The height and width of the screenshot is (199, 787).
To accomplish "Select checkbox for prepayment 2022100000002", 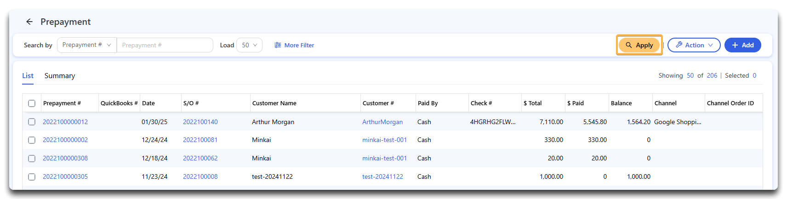I will 32,140.
